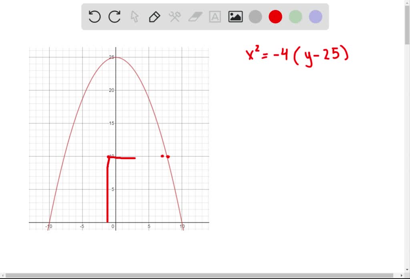Click the insert image icon
This screenshot has width=410, height=279.
[235, 16]
